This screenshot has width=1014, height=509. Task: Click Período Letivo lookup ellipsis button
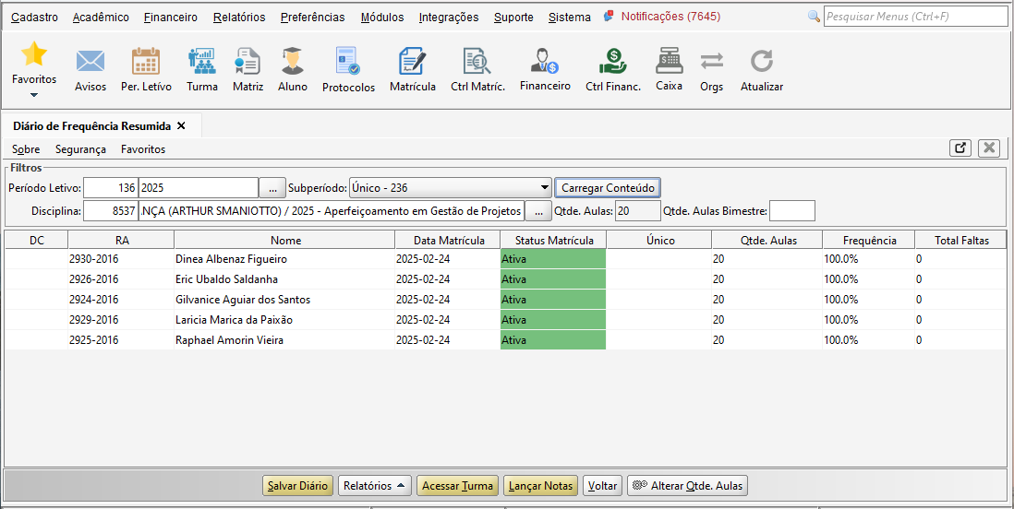272,188
